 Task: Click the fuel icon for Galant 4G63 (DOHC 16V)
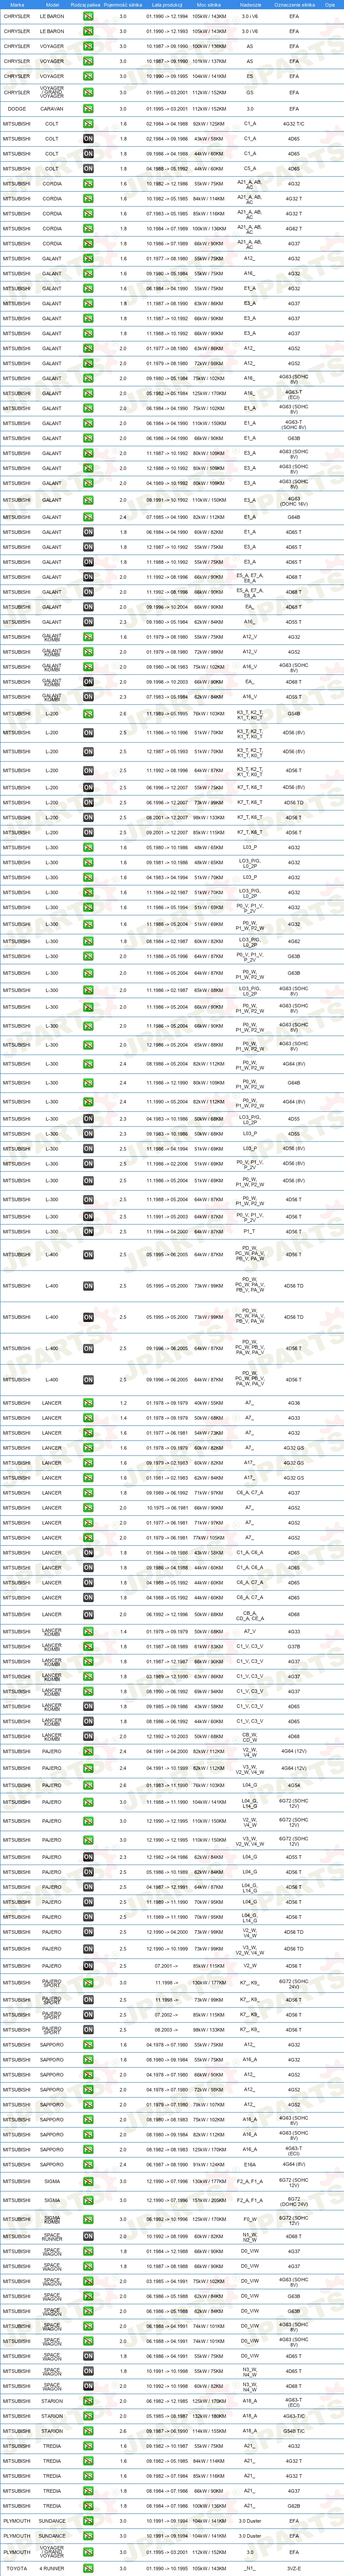[88, 500]
